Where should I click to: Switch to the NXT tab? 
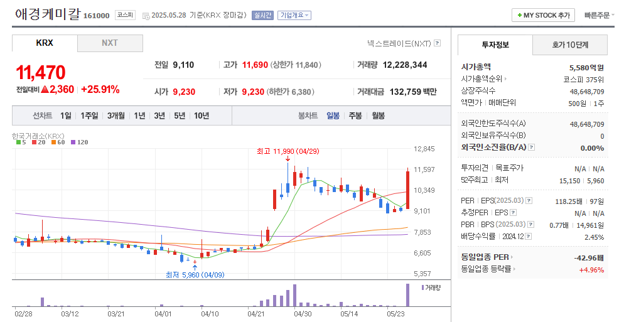[x=110, y=43]
